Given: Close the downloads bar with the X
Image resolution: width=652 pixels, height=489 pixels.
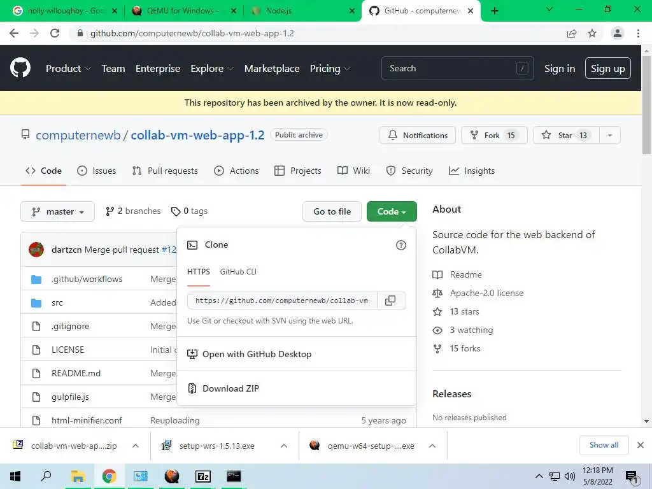Looking at the screenshot, I should [641, 445].
